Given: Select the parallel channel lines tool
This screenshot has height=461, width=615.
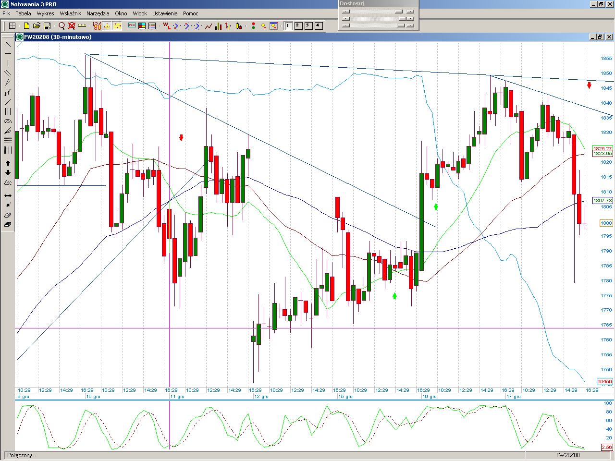Looking at the screenshot, I should pyautogui.click(x=8, y=73).
